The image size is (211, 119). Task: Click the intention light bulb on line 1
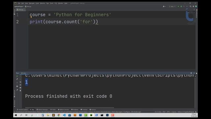[x=31, y=17]
